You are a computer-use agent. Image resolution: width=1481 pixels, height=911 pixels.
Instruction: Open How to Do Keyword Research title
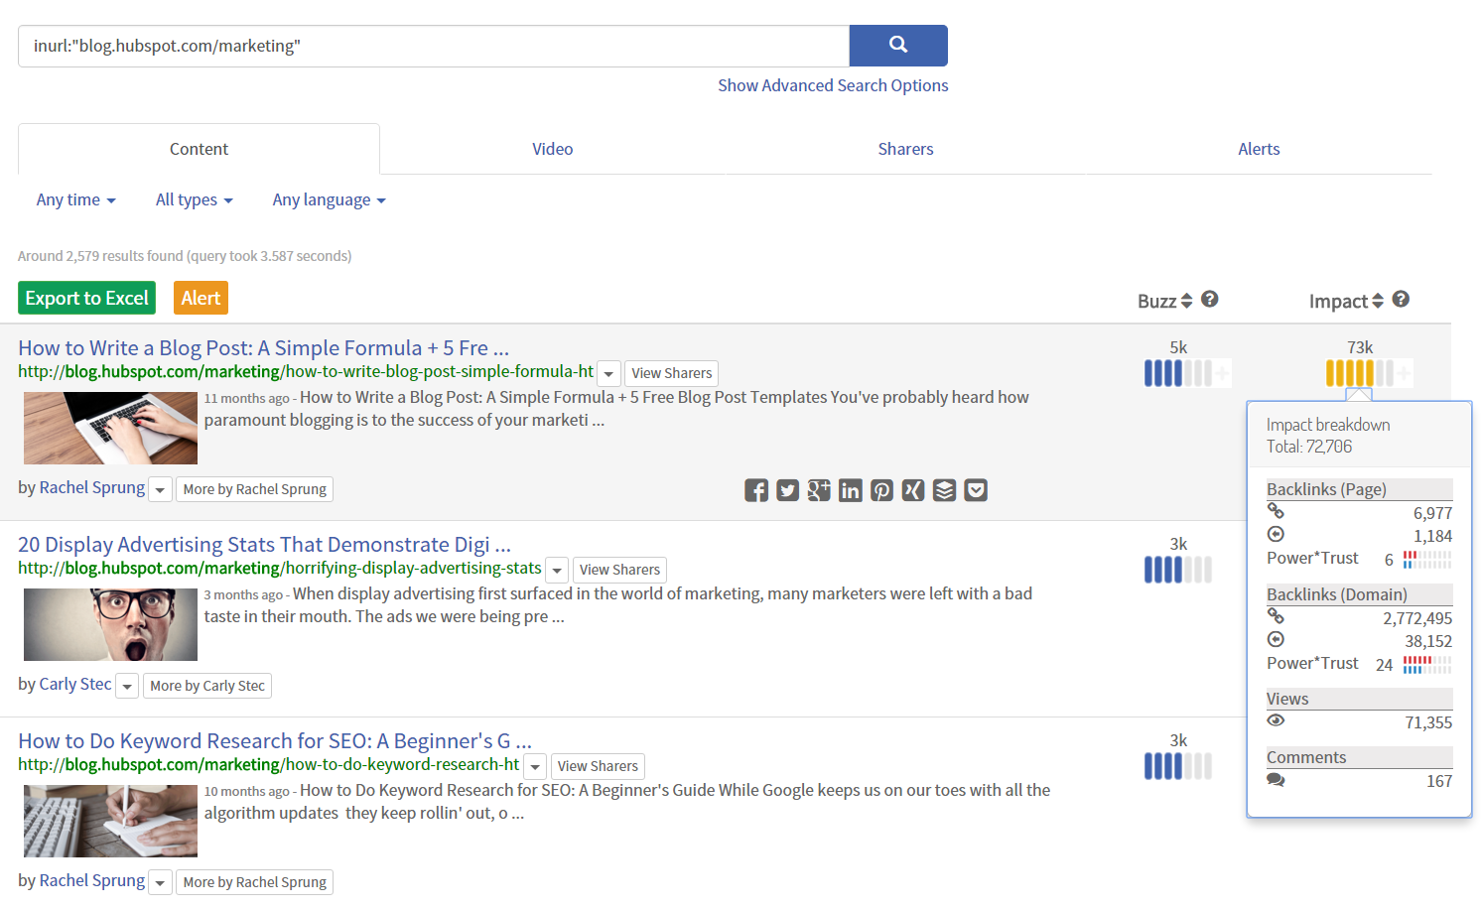point(275,741)
